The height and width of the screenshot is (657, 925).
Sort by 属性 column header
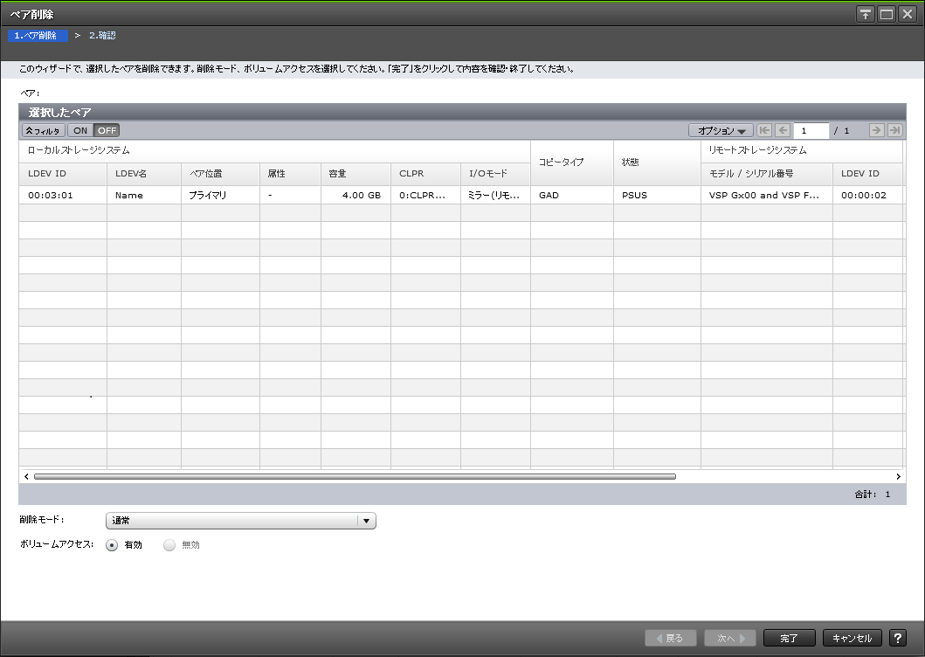290,174
